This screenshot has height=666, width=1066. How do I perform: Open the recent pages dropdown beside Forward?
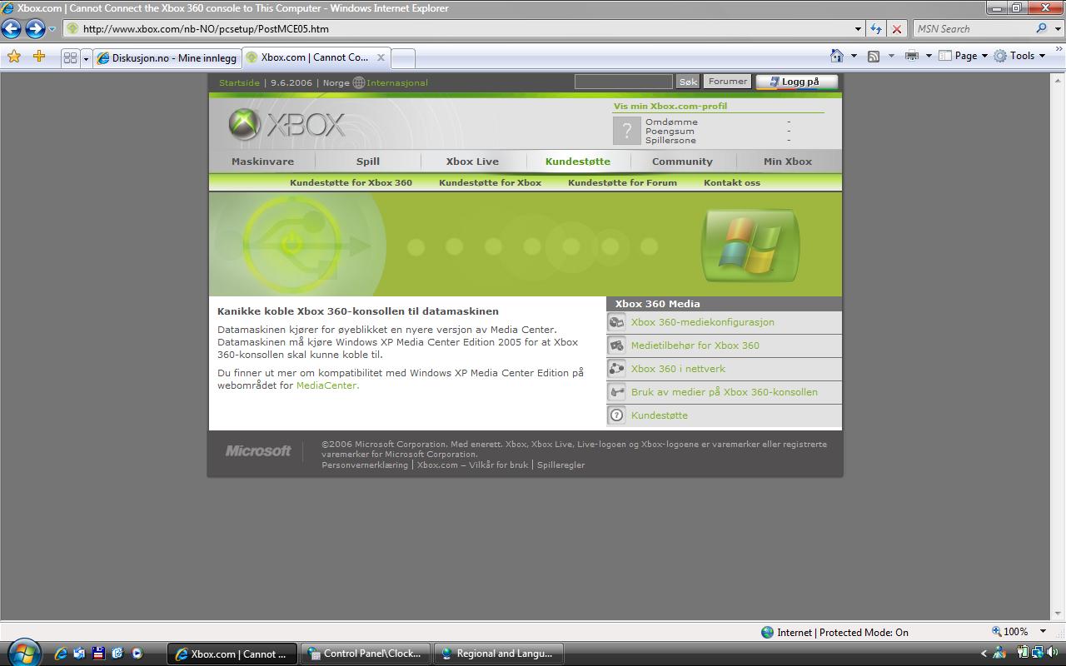(52, 29)
